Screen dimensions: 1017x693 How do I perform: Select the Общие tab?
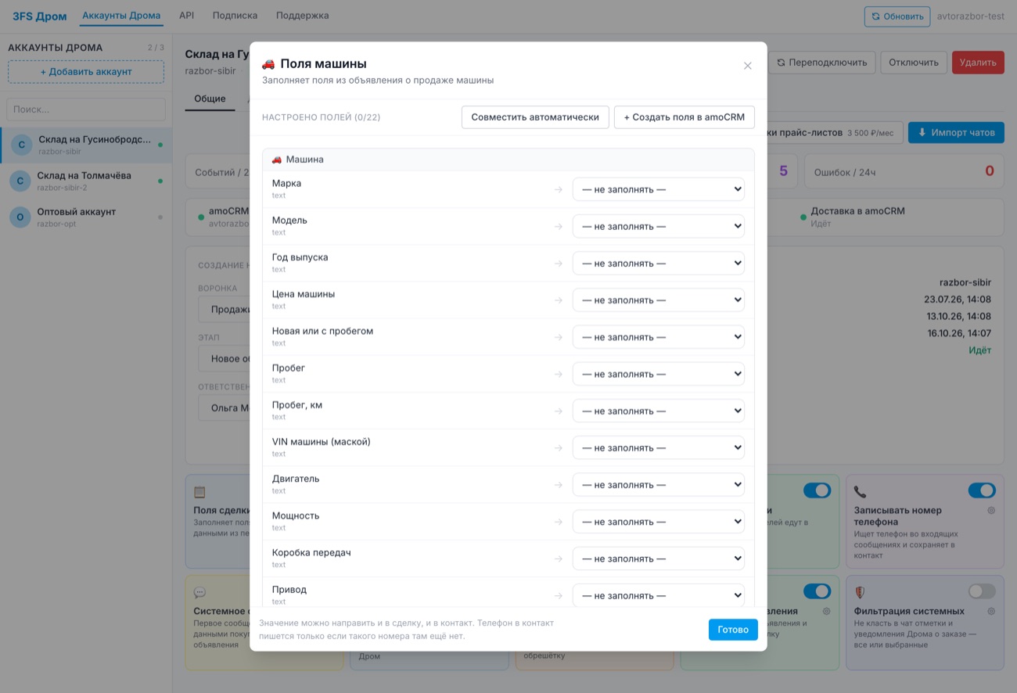pyautogui.click(x=210, y=99)
